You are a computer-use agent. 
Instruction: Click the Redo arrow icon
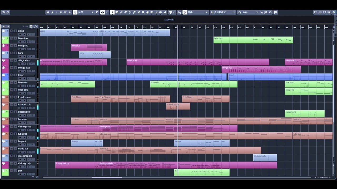click(x=8, y=12)
